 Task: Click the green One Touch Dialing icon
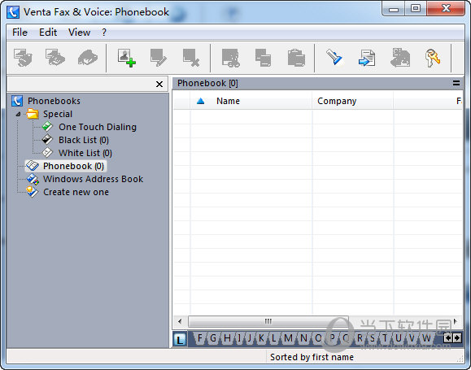[47, 126]
